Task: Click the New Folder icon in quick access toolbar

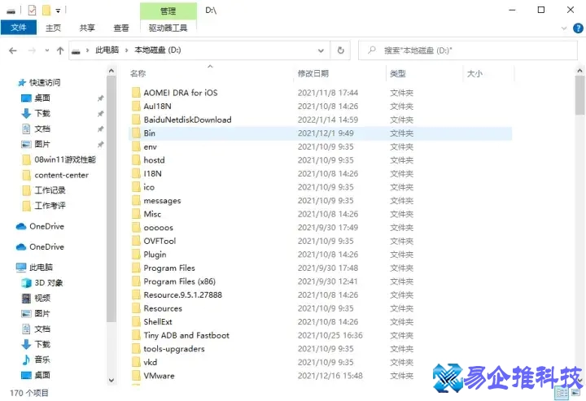Action: [46, 10]
